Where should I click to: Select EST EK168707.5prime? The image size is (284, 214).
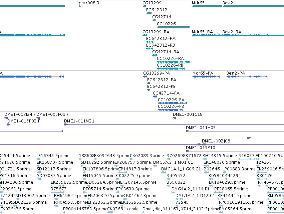tap(38, 166)
